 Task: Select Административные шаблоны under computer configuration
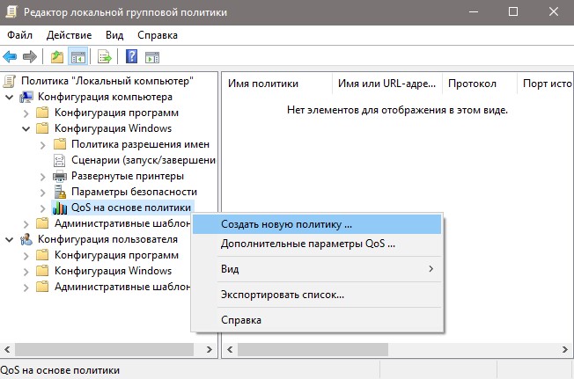click(122, 223)
